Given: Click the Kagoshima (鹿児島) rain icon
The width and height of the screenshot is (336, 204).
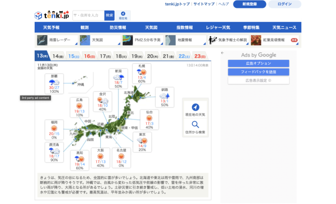Looking at the screenshot, I should point(54,151).
